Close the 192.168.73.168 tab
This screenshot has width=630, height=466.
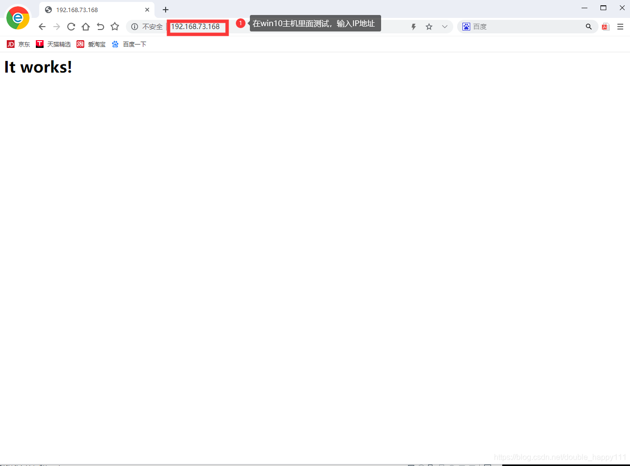click(147, 10)
